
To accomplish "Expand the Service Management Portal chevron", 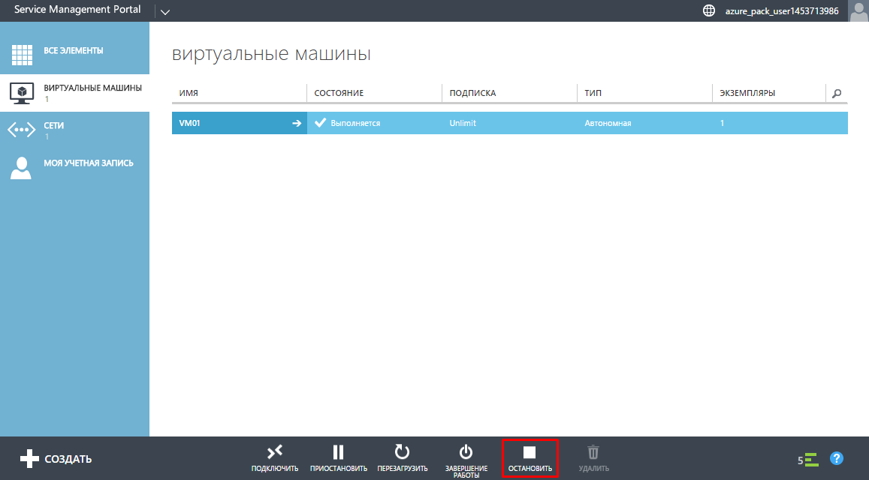I will [165, 11].
